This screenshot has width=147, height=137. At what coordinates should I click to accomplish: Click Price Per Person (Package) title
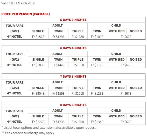(x=26, y=14)
